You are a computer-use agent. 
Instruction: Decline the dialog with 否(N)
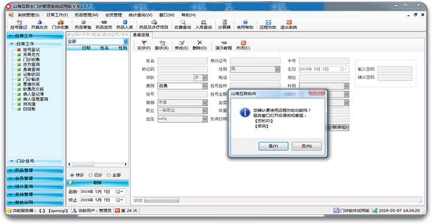[x=306, y=146]
